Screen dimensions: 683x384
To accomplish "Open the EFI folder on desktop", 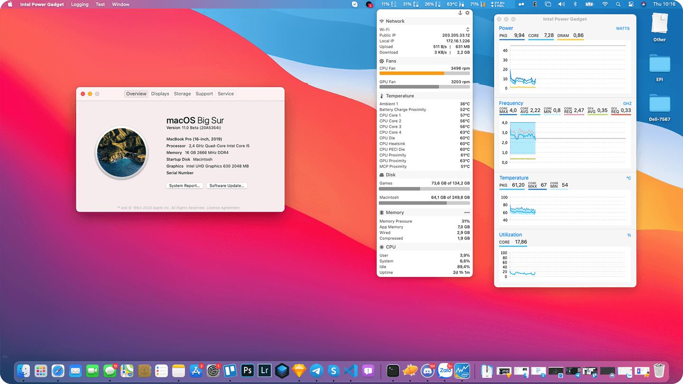I will click(659, 68).
